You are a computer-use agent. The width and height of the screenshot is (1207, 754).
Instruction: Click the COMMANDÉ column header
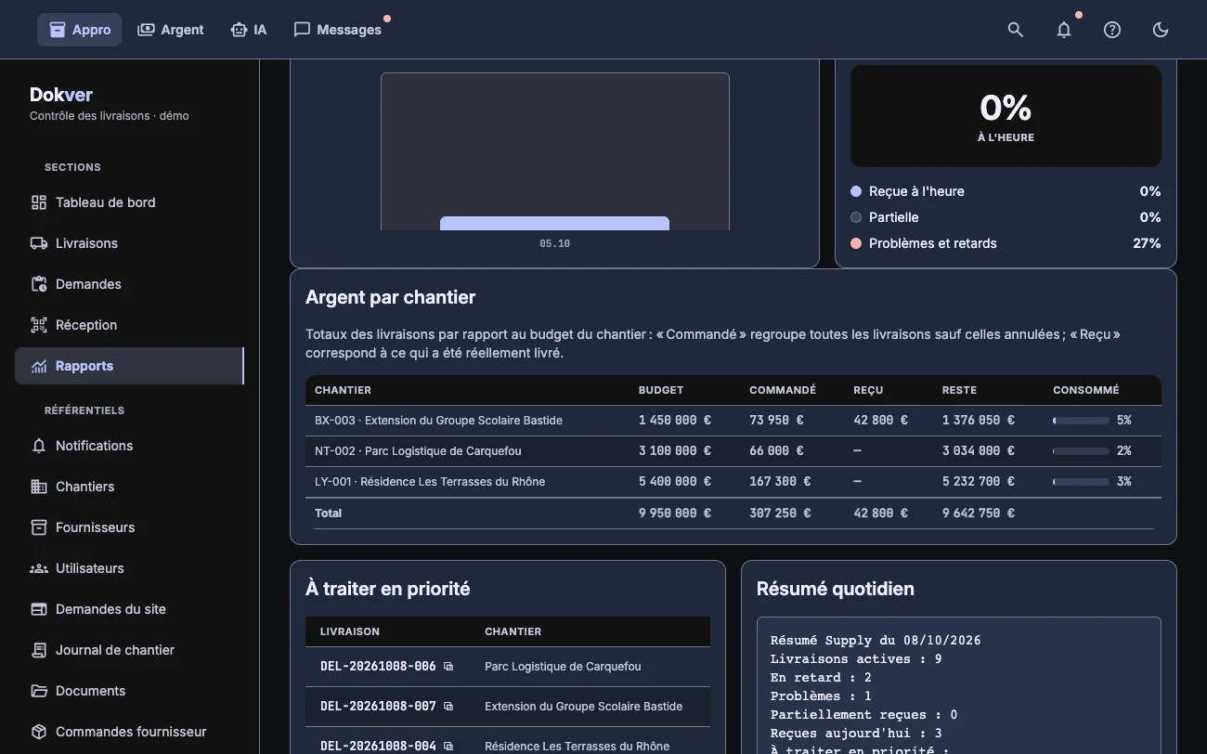coord(783,390)
